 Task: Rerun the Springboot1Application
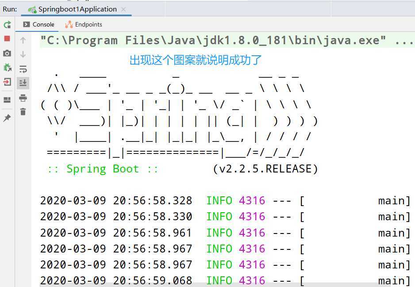[x=7, y=25]
